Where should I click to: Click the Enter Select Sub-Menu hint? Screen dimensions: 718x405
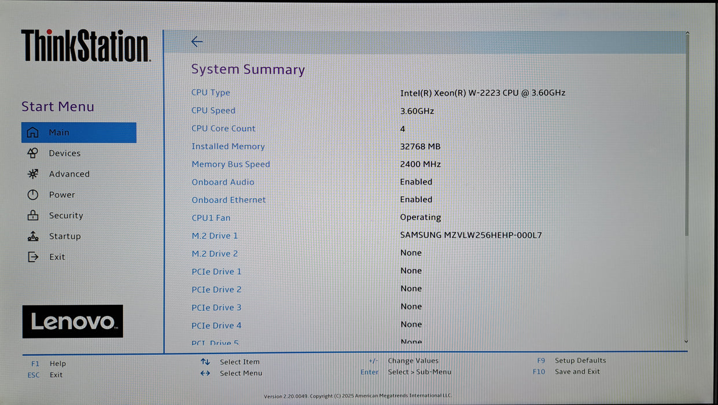point(406,372)
